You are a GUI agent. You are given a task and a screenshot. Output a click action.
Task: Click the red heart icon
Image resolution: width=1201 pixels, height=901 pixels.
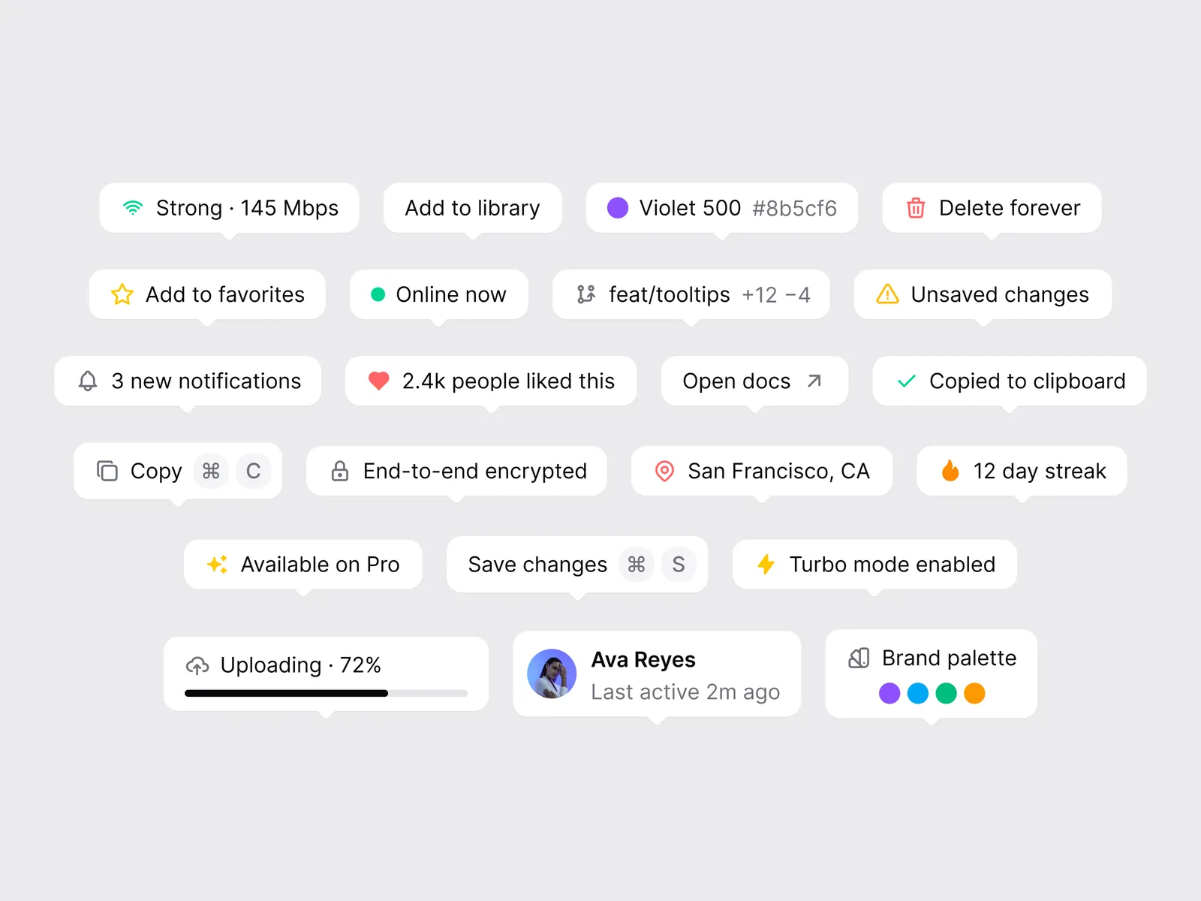click(x=379, y=381)
